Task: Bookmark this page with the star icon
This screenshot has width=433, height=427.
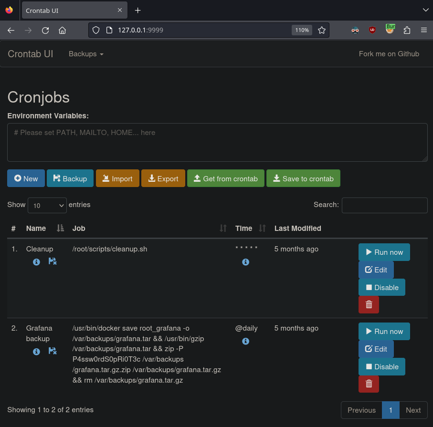Action: tap(322, 30)
